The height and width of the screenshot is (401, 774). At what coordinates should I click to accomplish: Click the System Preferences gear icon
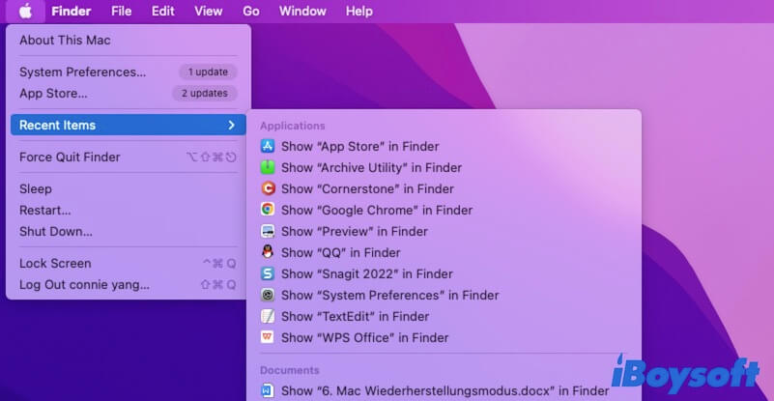(268, 295)
